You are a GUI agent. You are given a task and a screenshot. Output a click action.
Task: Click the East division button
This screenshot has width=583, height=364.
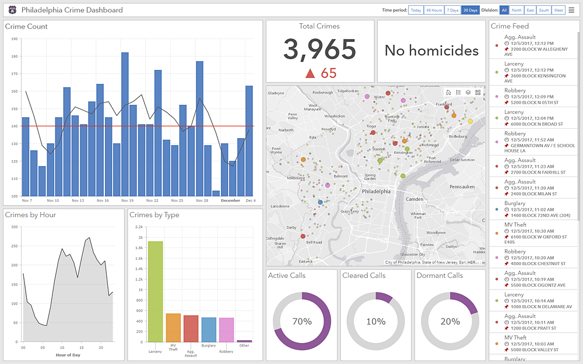(x=531, y=10)
